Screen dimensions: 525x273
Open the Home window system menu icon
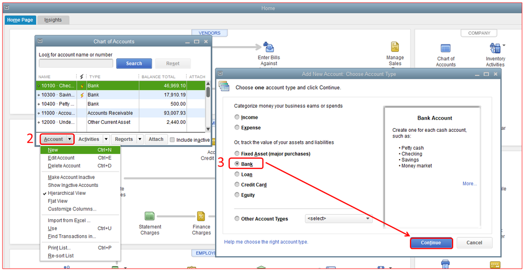coord(6,8)
